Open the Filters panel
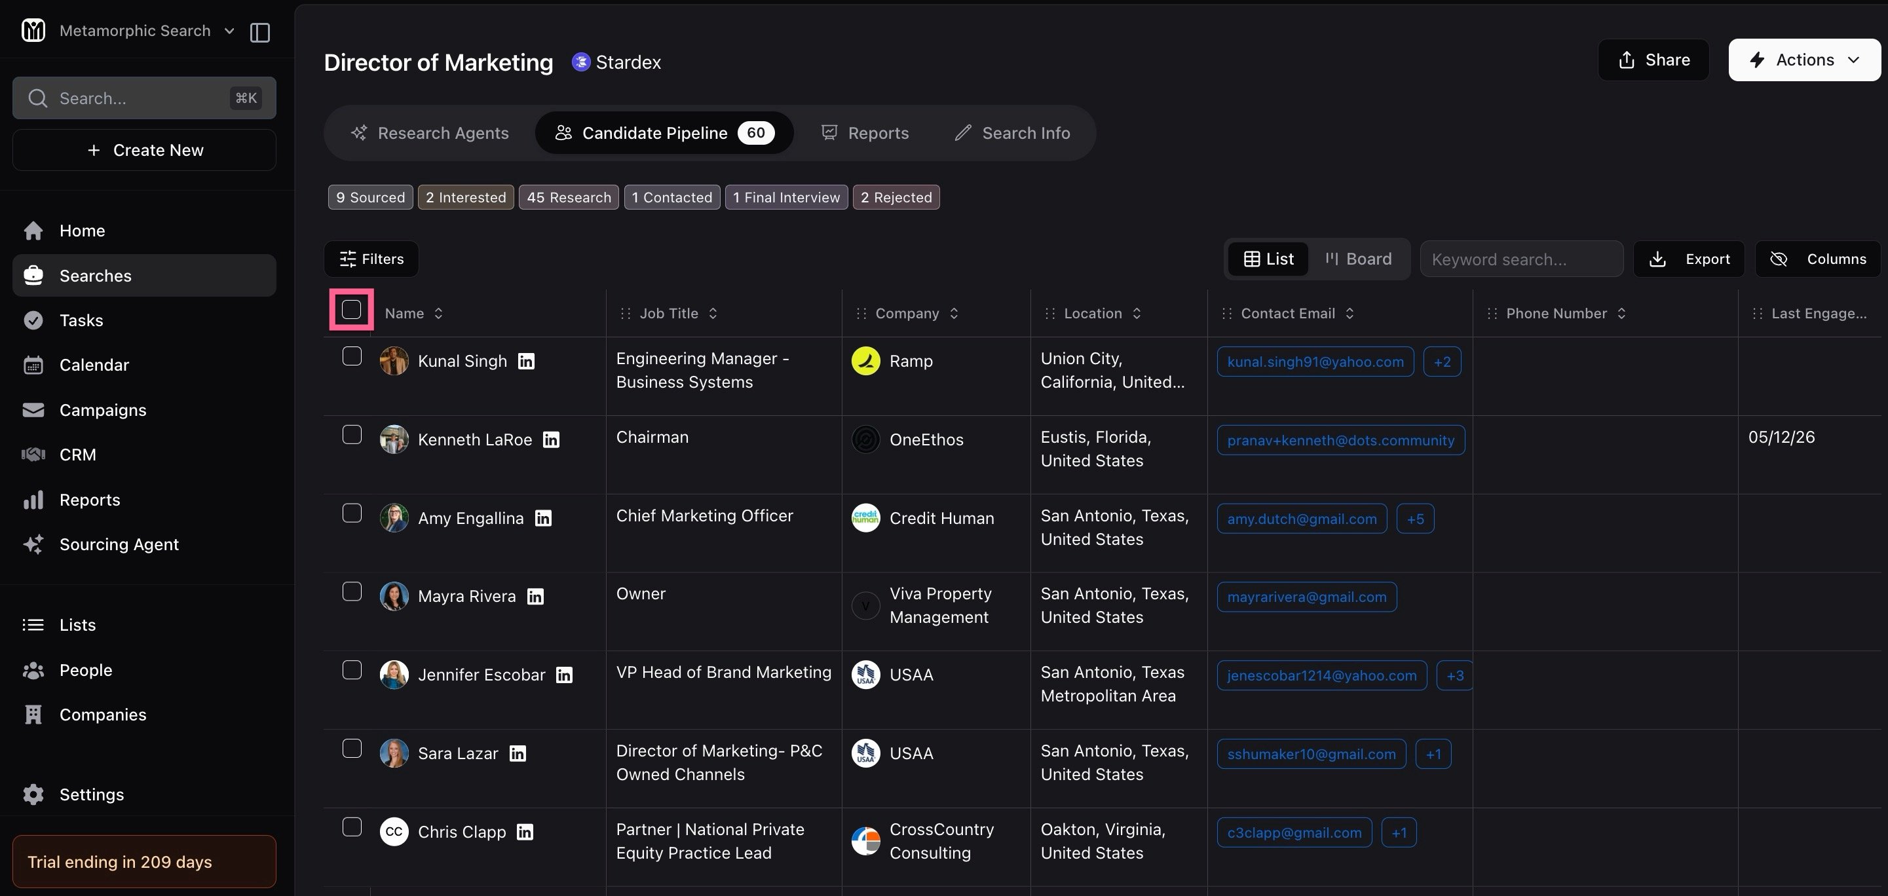This screenshot has height=896, width=1888. (x=371, y=259)
